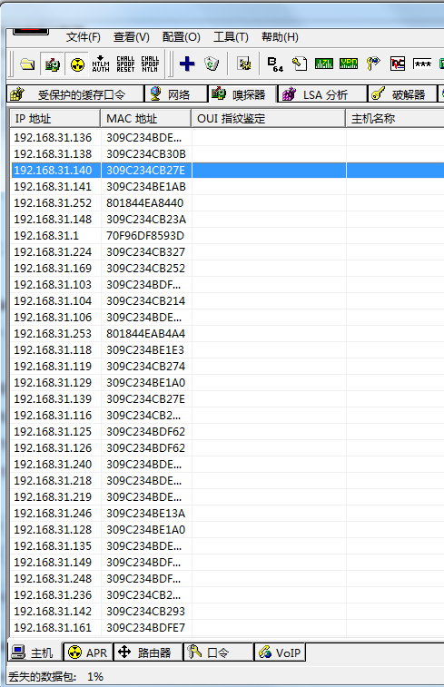444x687 pixels.
Task: Open the 帮助(H) menu
Action: [x=280, y=37]
